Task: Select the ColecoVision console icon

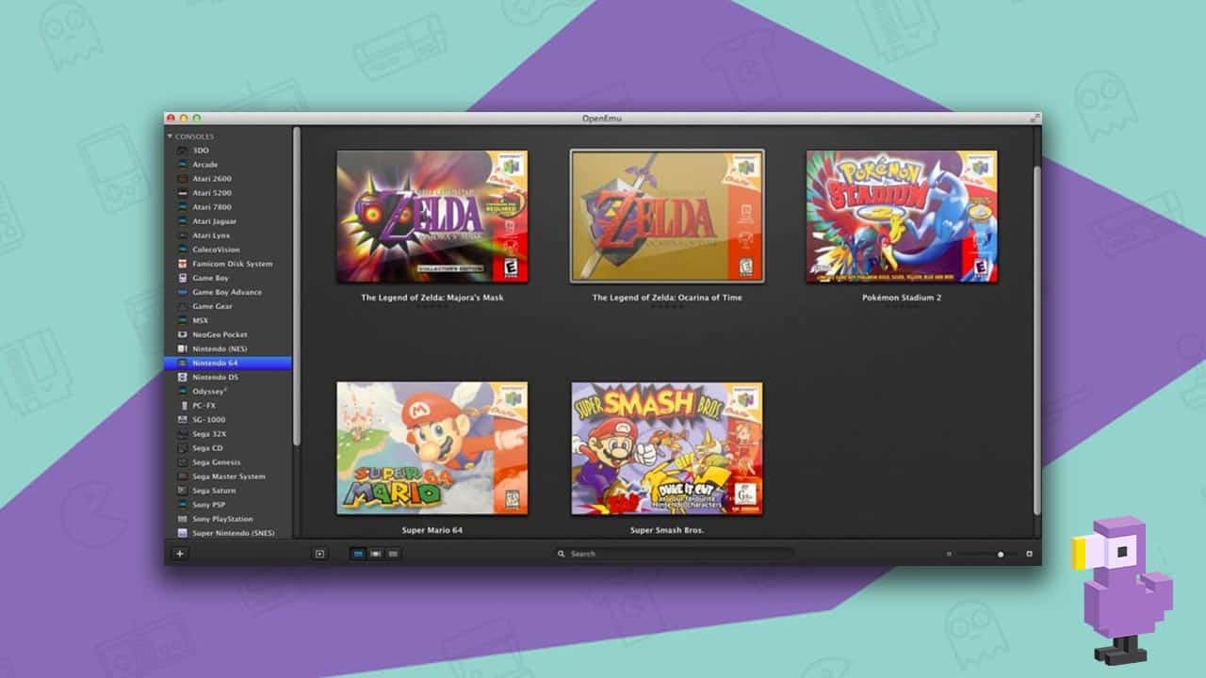Action: (183, 250)
